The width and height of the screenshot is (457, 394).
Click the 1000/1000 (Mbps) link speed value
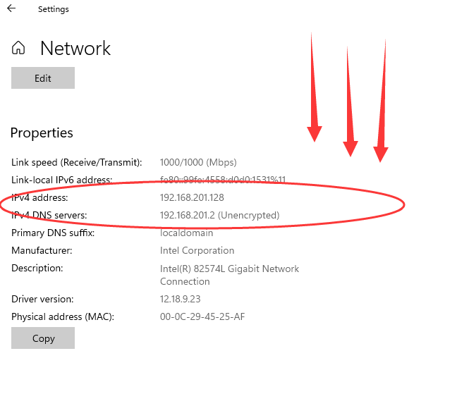coord(198,162)
